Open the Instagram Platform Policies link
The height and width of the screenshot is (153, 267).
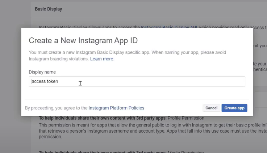click(x=116, y=108)
